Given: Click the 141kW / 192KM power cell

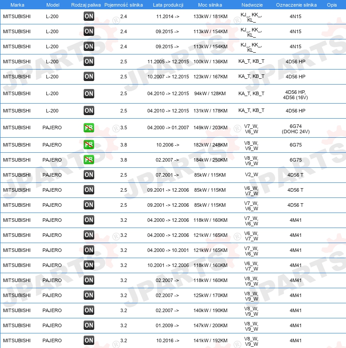Looking at the screenshot, I should tap(210, 340).
